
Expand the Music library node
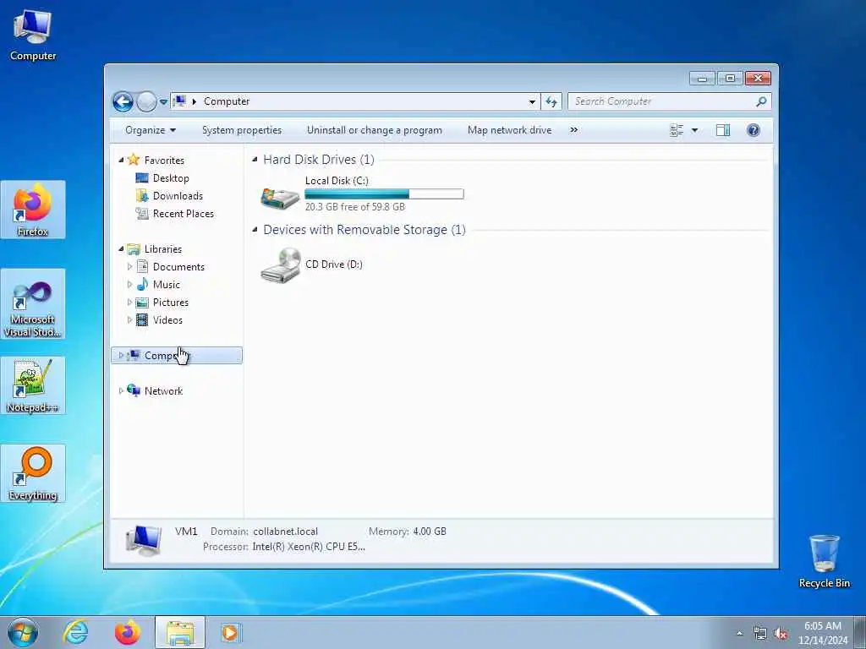pos(129,285)
